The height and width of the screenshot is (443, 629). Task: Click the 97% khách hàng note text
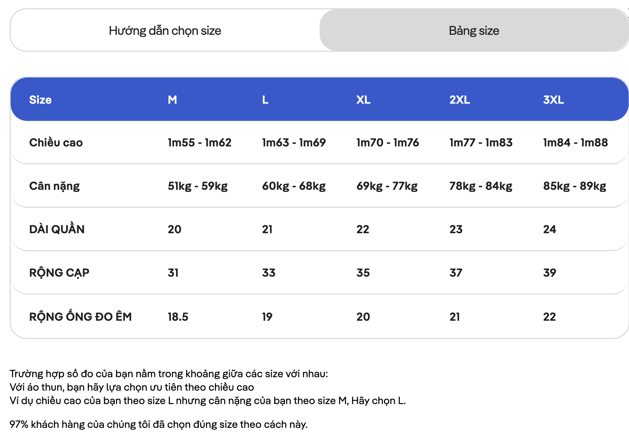click(158, 424)
